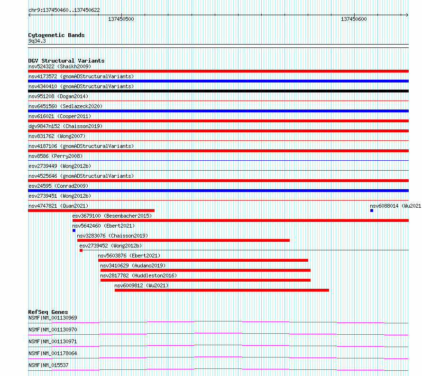Click the right arrow of the ruler
Viewport: 422px width, 376px height.
point(407,15)
